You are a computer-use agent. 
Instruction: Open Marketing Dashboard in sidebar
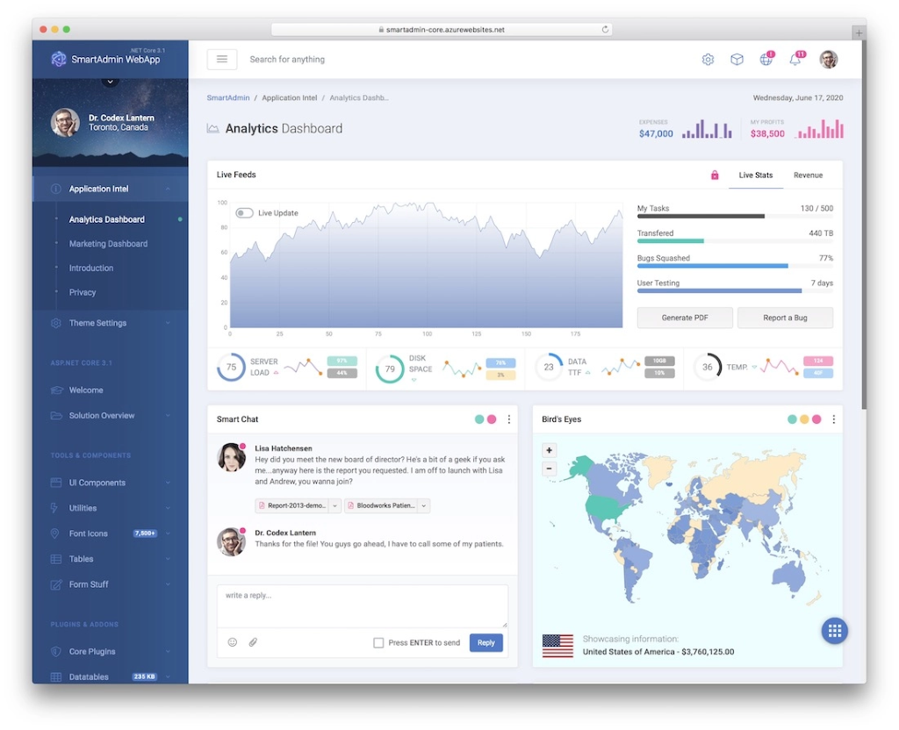(x=108, y=244)
